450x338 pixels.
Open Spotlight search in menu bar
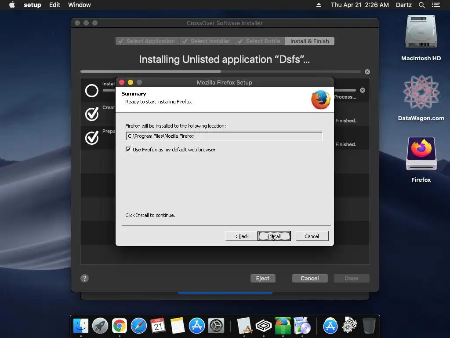click(421, 5)
